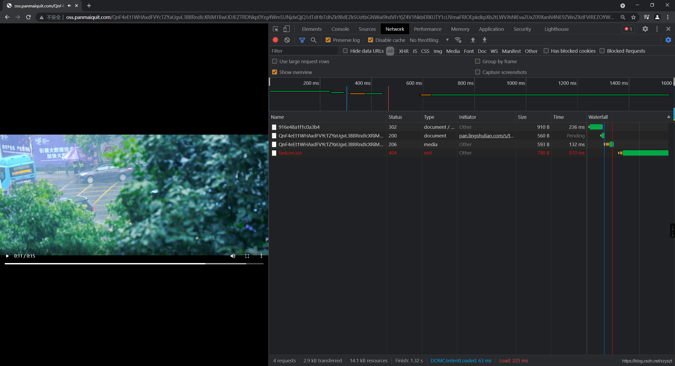Image resolution: width=675 pixels, height=366 pixels.
Task: Click the record network log button
Action: coord(275,40)
